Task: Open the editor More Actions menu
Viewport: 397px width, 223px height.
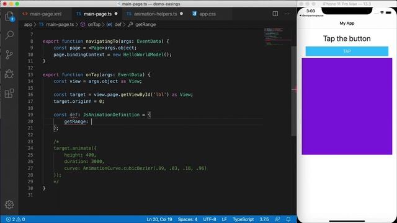Action: click(x=287, y=14)
